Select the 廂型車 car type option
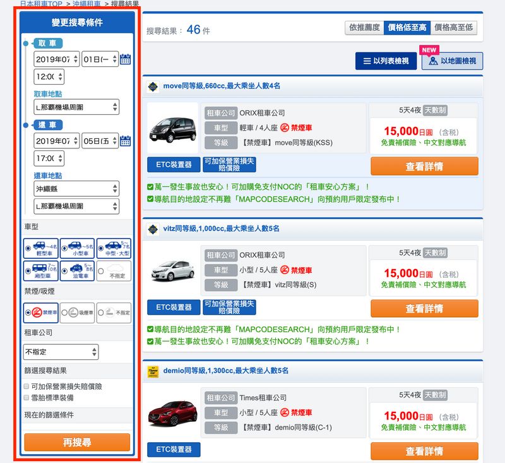The image size is (505, 463). pyautogui.click(x=41, y=270)
